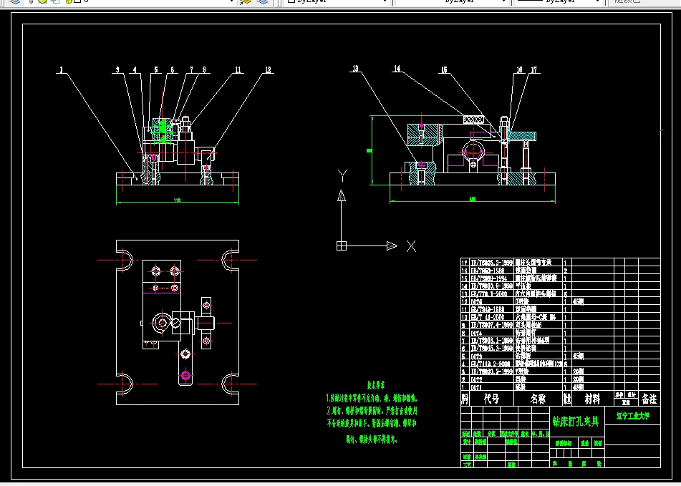Click the UCS origin square icon
The height and width of the screenshot is (486, 681).
342,246
